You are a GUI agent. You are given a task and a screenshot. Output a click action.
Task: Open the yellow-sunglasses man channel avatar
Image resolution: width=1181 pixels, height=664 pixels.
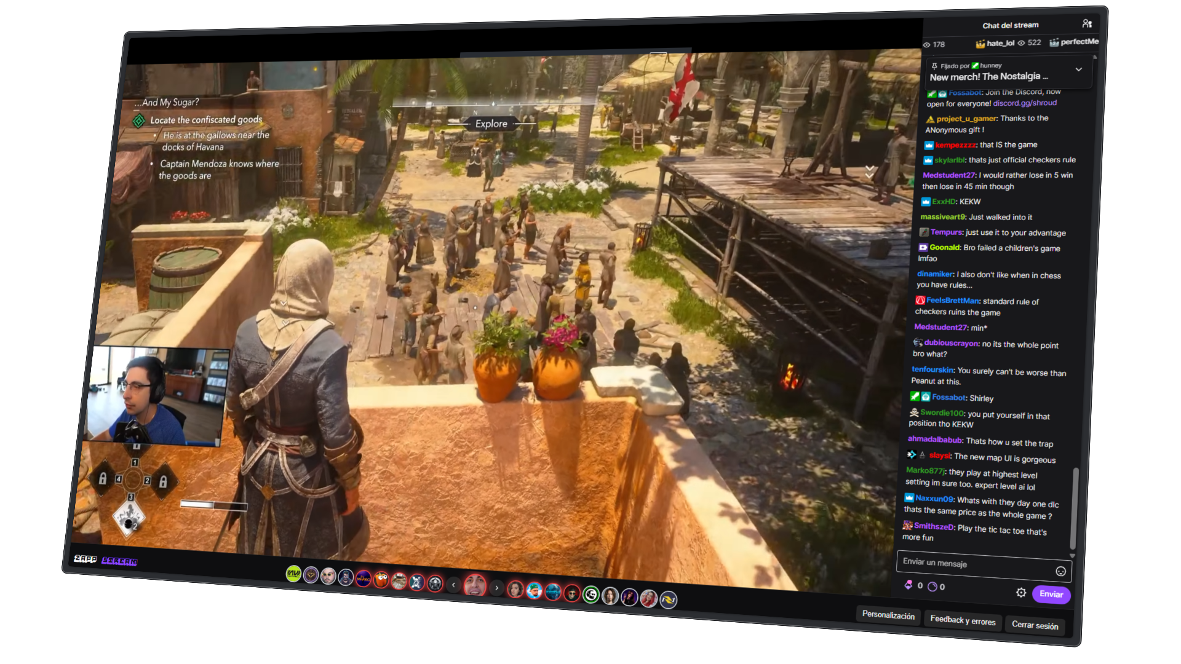[x=328, y=577]
